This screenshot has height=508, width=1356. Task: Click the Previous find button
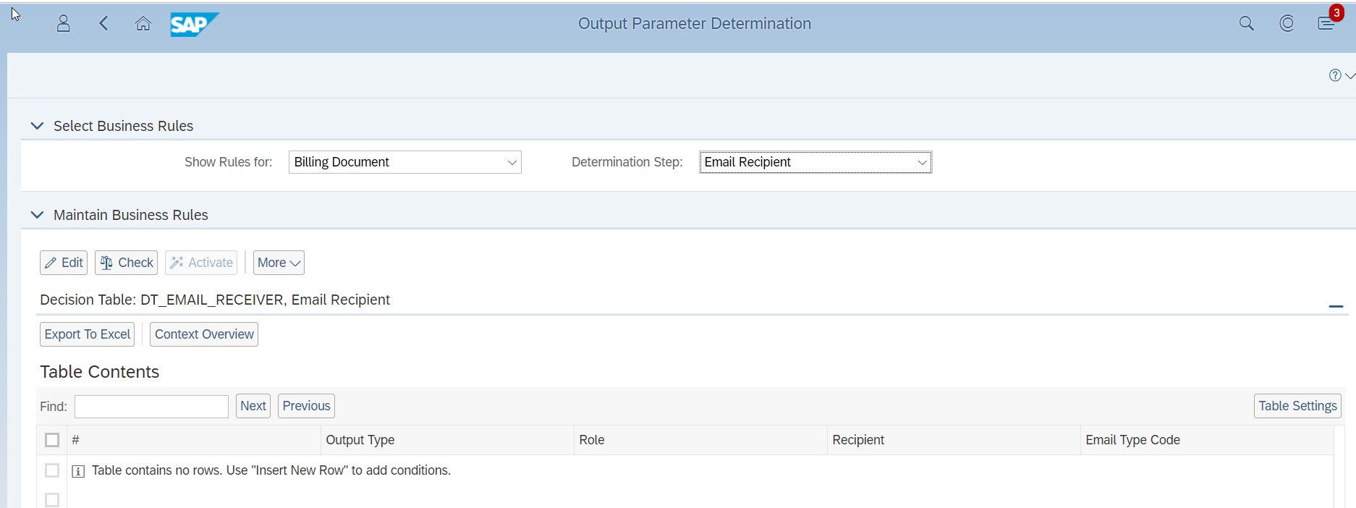tap(306, 406)
